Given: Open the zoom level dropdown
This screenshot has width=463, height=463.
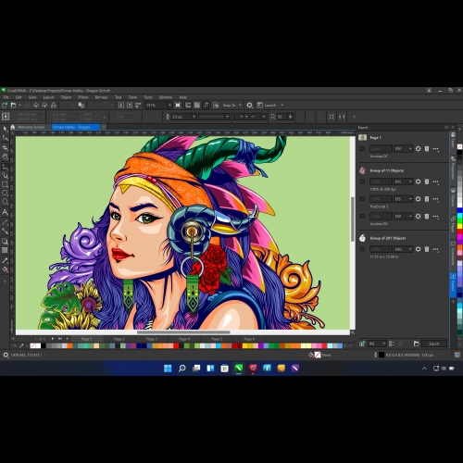Looking at the screenshot, I should (x=169, y=106).
